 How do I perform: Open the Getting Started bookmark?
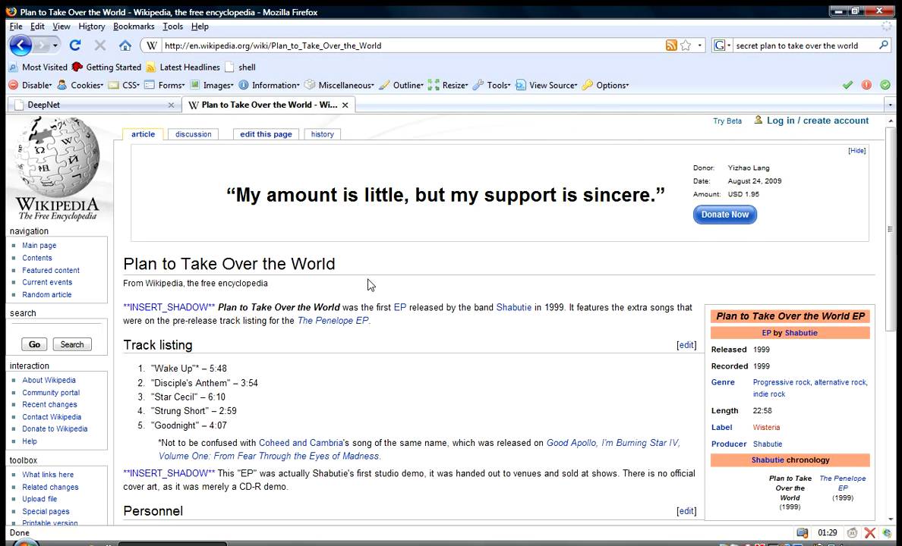pos(106,67)
